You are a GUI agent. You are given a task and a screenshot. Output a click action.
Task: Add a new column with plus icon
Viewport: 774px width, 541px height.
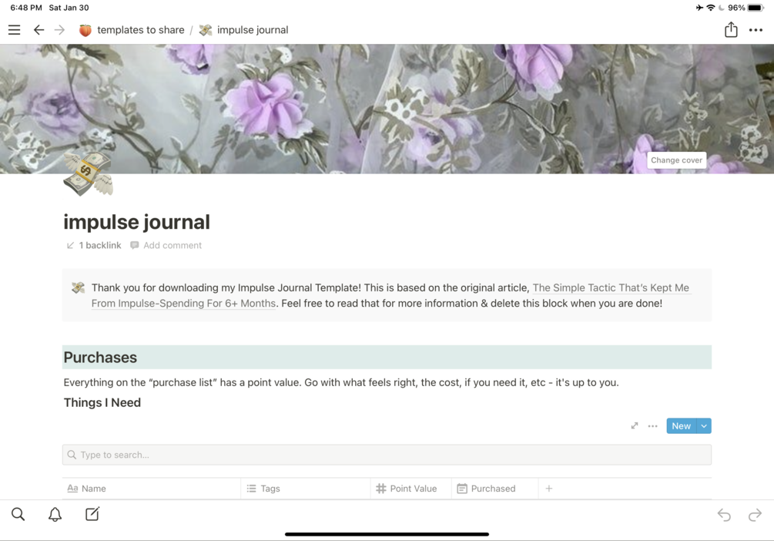pyautogui.click(x=549, y=489)
